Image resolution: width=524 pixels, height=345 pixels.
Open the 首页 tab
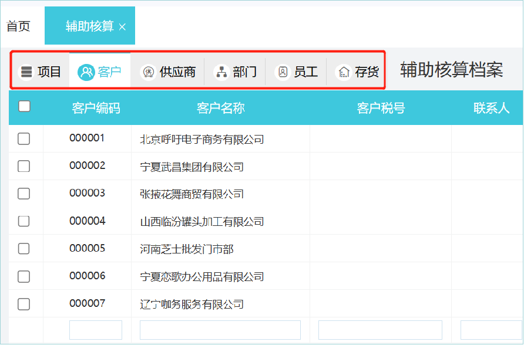[x=18, y=25]
